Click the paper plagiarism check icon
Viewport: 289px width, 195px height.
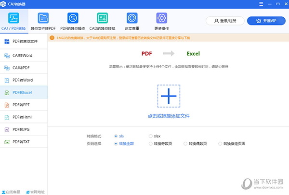point(132,18)
